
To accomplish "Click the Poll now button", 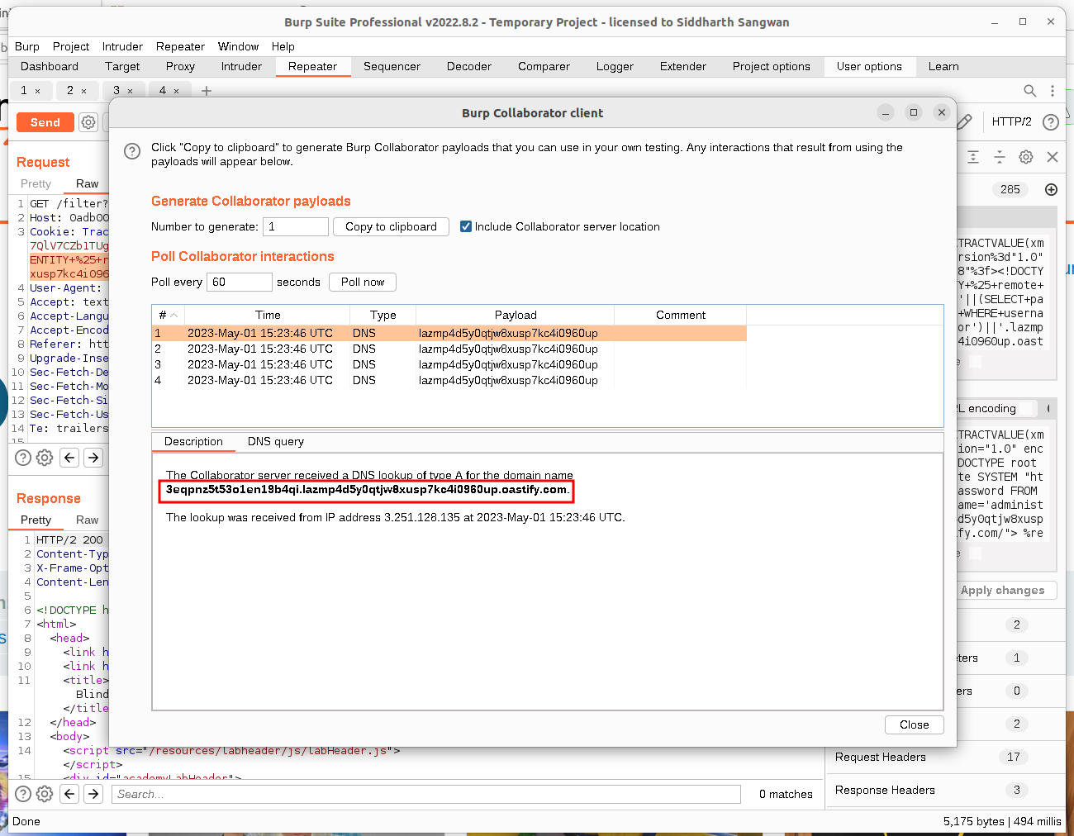I will pos(363,282).
